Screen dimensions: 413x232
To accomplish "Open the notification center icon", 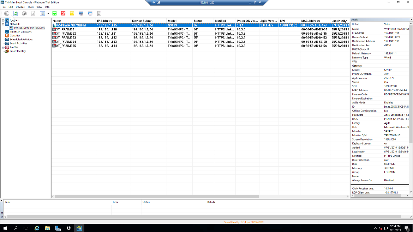I will 407,228.
